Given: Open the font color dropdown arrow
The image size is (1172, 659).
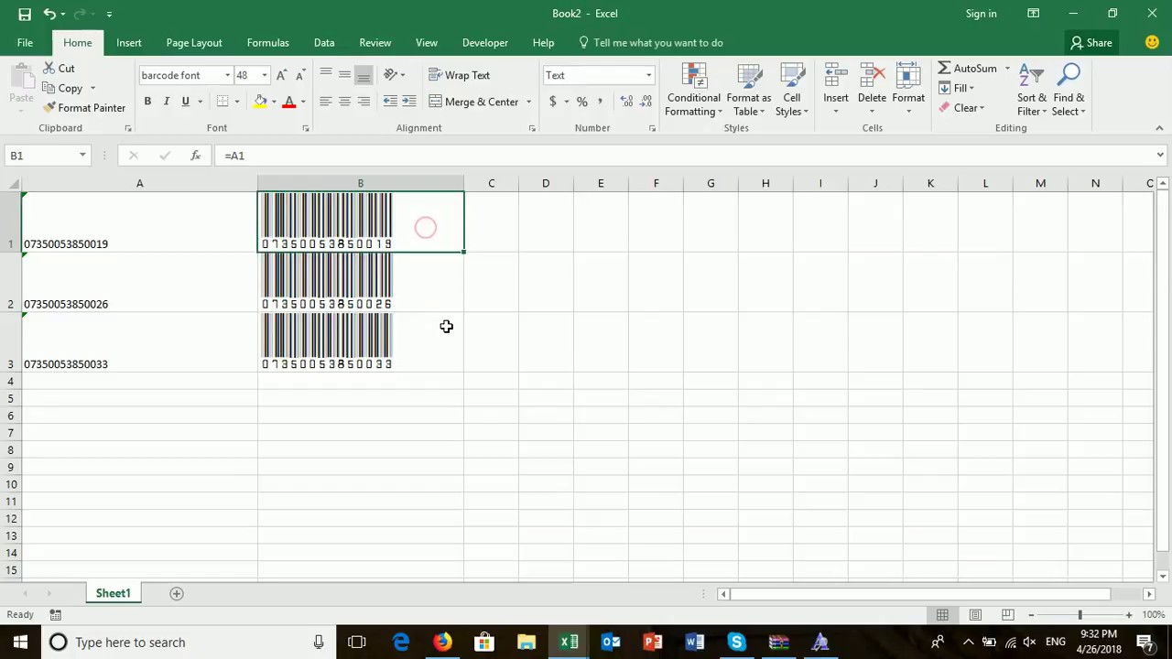Looking at the screenshot, I should click(x=302, y=102).
